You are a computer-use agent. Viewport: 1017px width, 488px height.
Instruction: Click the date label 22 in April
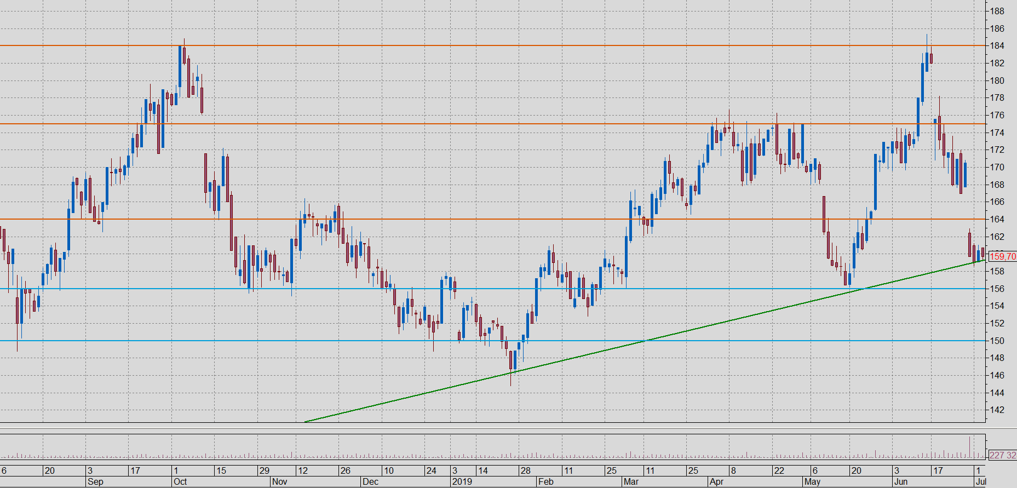(779, 470)
